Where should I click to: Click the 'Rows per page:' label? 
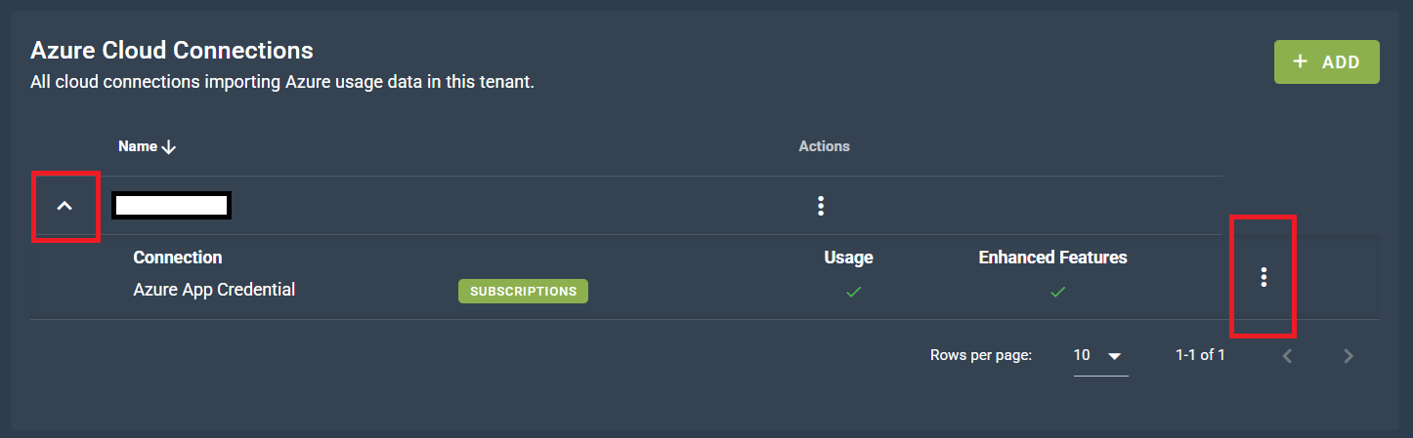point(981,356)
